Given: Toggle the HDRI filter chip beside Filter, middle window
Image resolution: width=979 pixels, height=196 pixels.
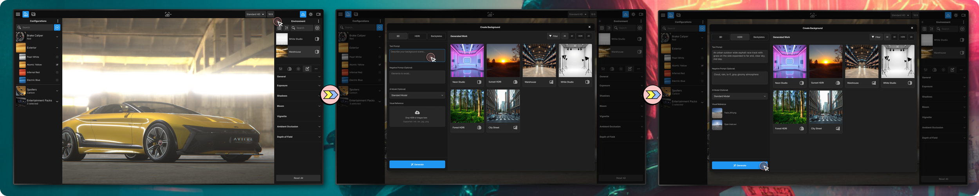Looking at the screenshot, I should click(x=580, y=36).
